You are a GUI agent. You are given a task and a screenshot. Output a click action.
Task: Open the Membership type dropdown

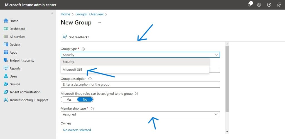click(140, 114)
